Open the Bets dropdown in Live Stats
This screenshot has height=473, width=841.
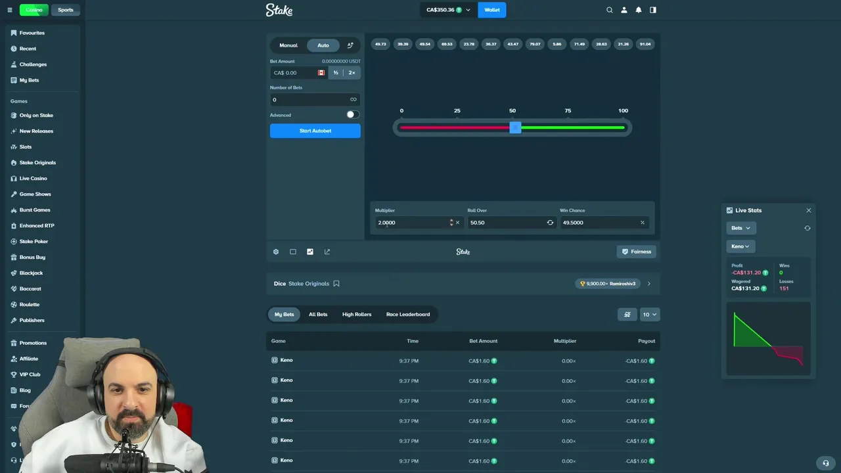click(x=741, y=228)
